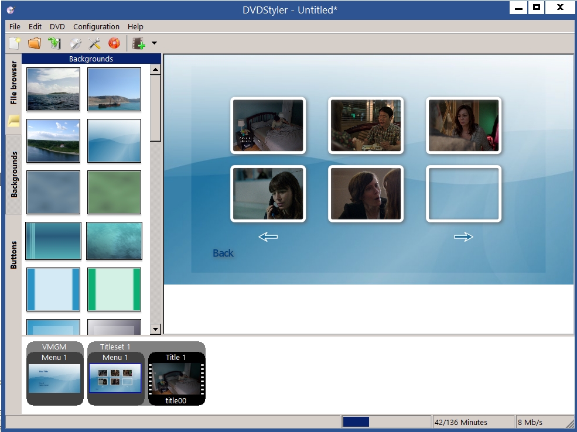Select the teal striped background thumbnail
The height and width of the screenshot is (432, 577).
[x=53, y=241]
